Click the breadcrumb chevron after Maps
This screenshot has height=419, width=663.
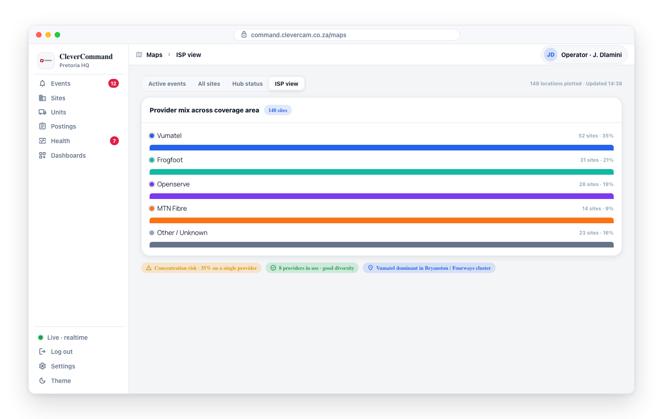point(169,55)
